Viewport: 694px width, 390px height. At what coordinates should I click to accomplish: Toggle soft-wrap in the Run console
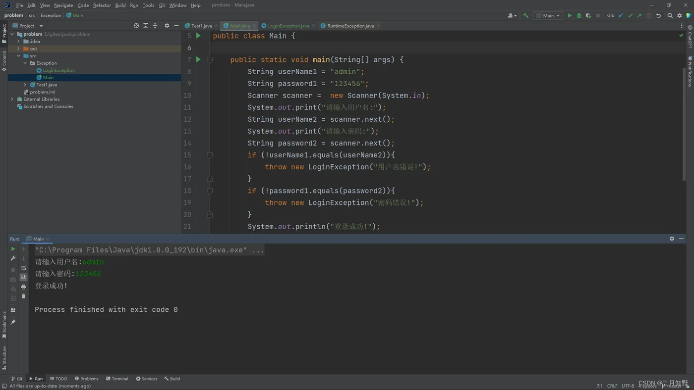coord(23,268)
